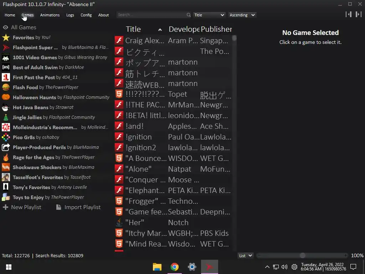Screen dimensions: 365x274
Task: Open the Rage for the Ages flame icon
Action: click(6, 157)
